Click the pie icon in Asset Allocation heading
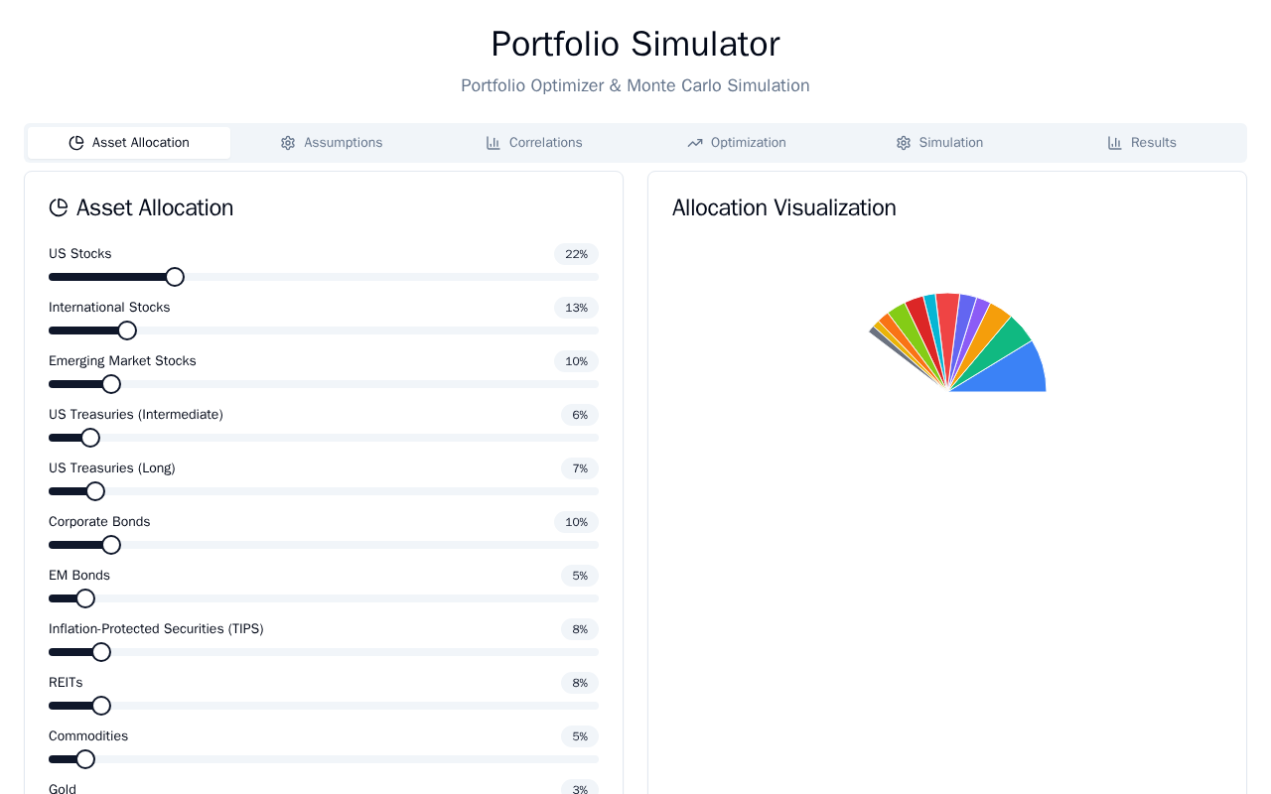 pyautogui.click(x=59, y=207)
